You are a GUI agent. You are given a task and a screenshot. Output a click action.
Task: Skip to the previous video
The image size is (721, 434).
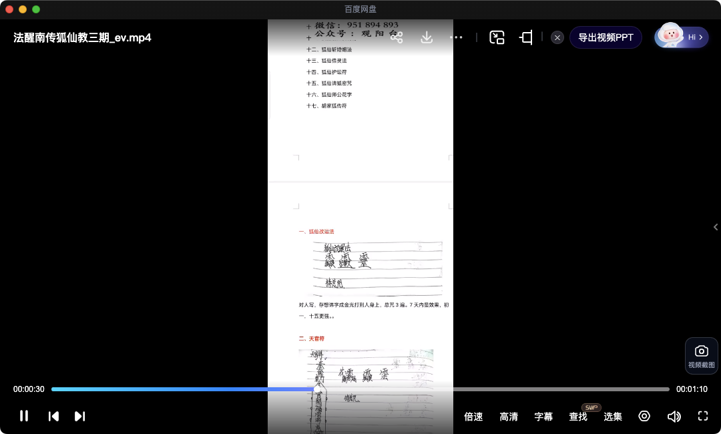[53, 416]
